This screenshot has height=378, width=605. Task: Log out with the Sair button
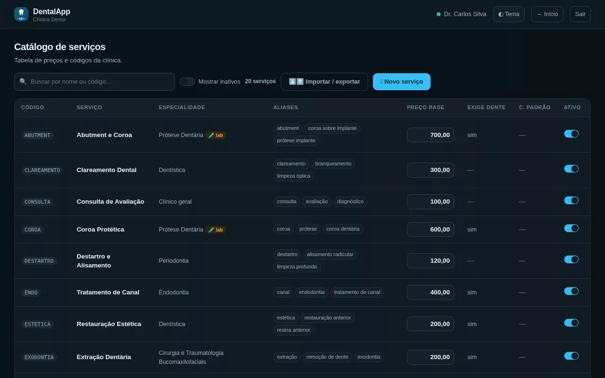(580, 14)
